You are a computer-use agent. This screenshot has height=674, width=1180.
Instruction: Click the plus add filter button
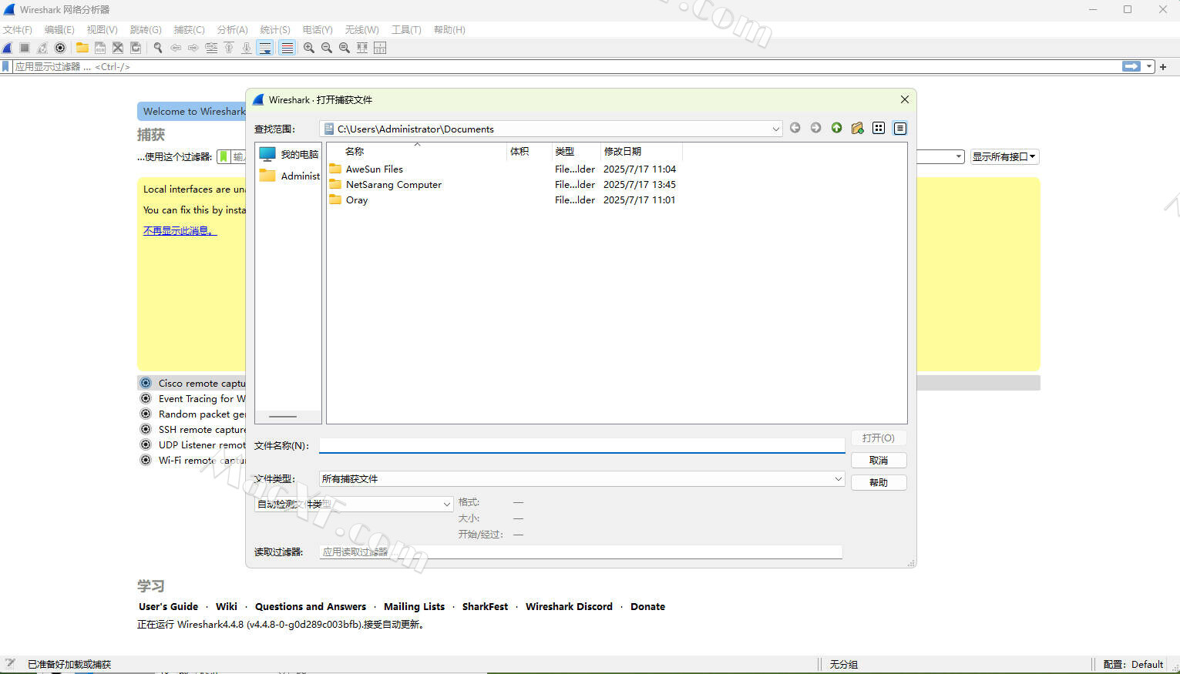[1163, 67]
